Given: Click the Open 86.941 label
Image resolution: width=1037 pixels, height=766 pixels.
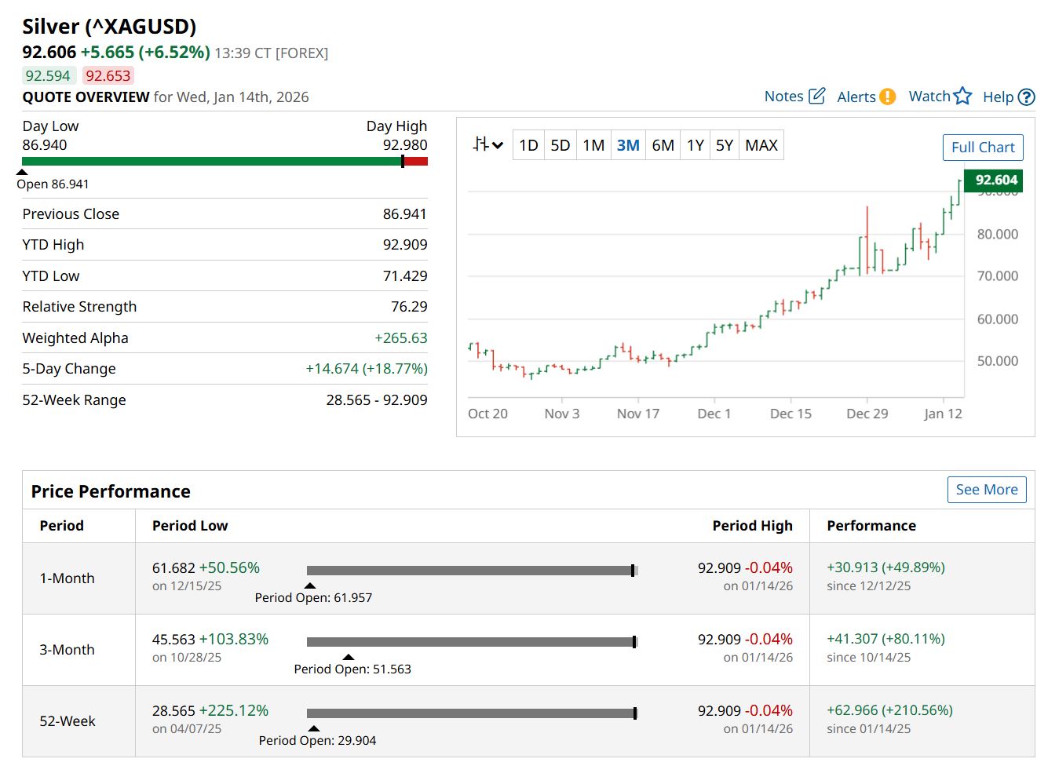Looking at the screenshot, I should (x=53, y=184).
